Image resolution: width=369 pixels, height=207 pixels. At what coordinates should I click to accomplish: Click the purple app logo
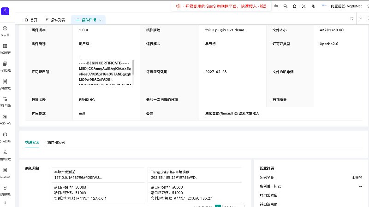click(5, 11)
